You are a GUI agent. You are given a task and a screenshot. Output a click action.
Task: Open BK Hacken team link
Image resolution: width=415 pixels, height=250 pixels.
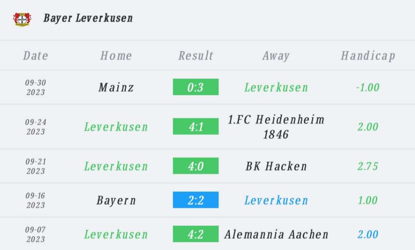click(x=276, y=166)
